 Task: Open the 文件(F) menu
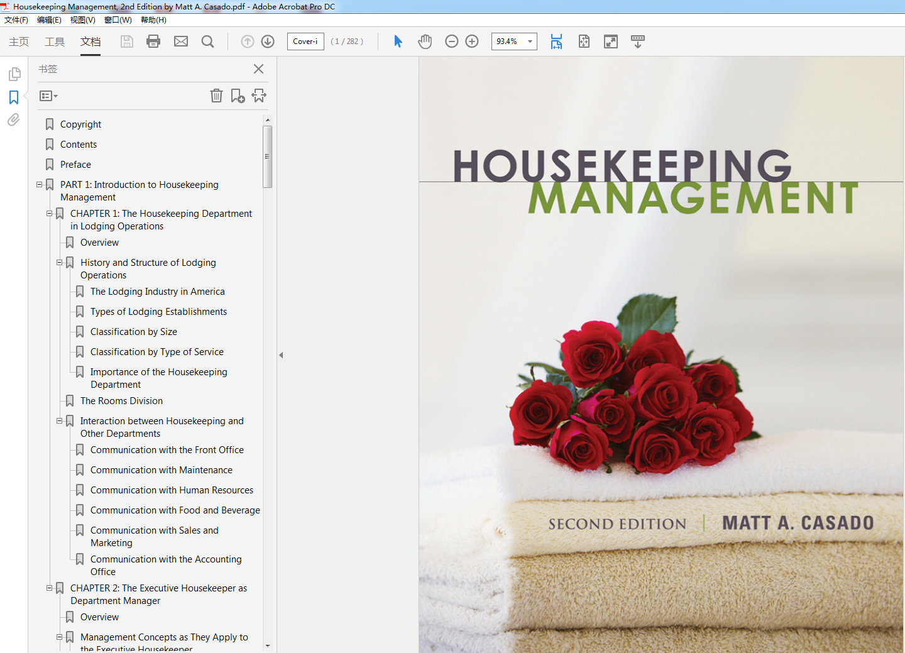pyautogui.click(x=16, y=20)
